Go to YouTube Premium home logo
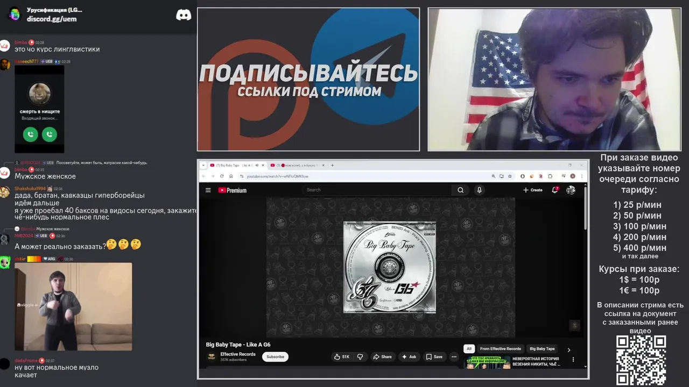689x387 pixels. coord(232,190)
